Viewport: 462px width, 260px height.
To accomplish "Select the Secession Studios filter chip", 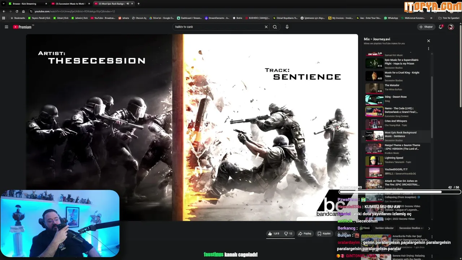I will click(x=411, y=228).
